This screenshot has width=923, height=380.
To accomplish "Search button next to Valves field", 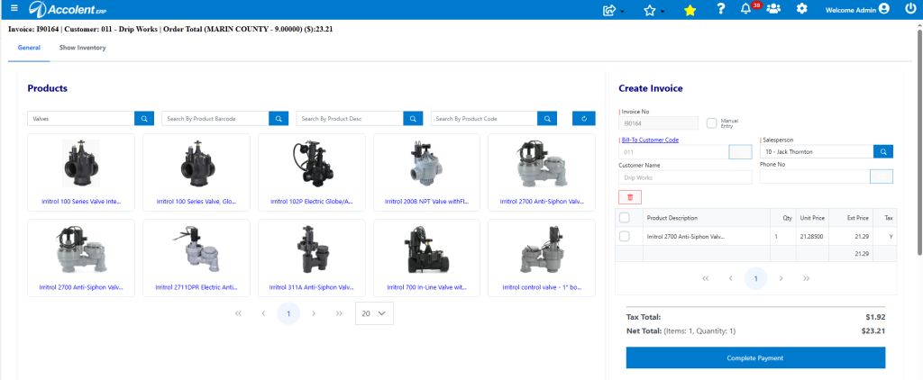I will [143, 118].
